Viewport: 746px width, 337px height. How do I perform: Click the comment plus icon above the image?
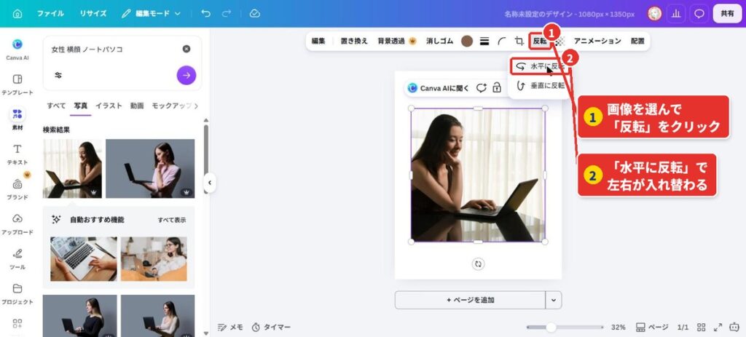(481, 88)
